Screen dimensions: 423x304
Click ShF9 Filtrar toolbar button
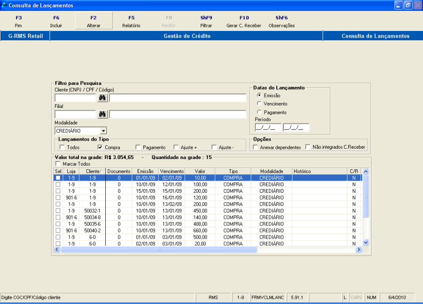pyautogui.click(x=206, y=21)
